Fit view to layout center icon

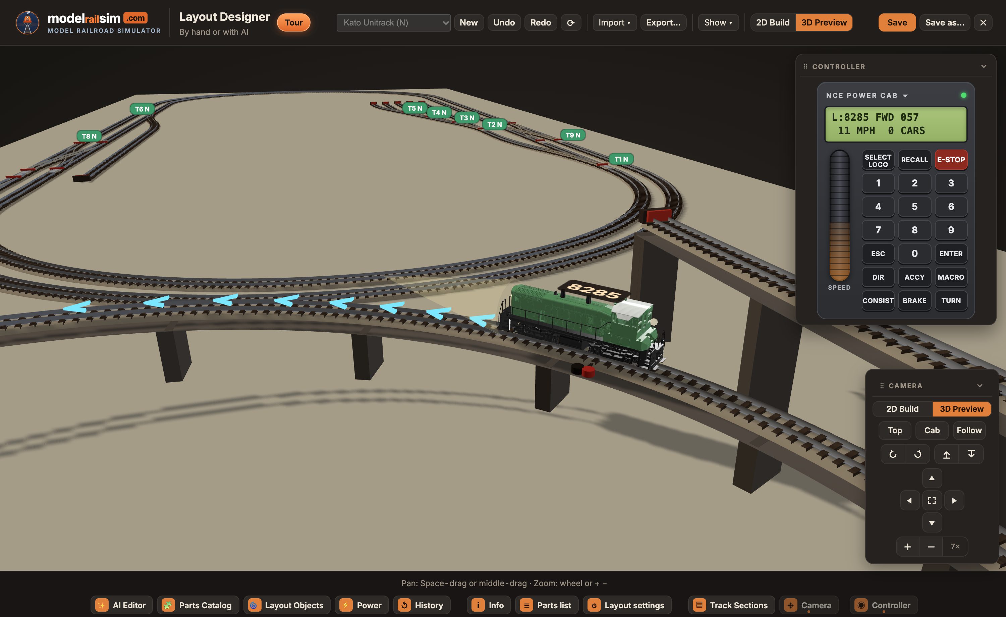click(932, 501)
